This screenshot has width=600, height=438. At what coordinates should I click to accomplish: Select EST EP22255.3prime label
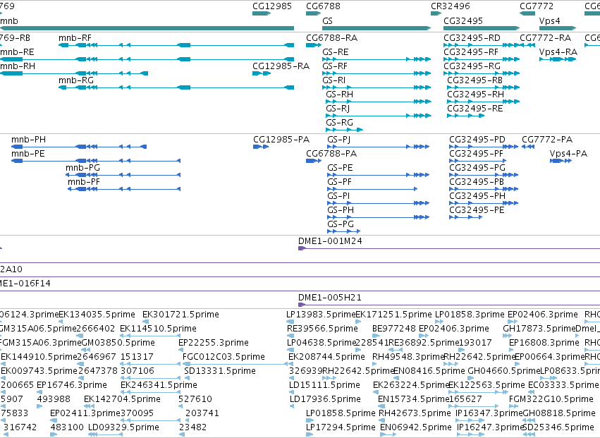click(x=214, y=343)
